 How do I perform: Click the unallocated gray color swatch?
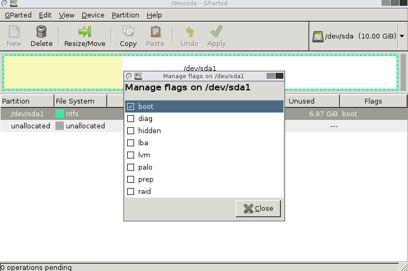coord(60,126)
